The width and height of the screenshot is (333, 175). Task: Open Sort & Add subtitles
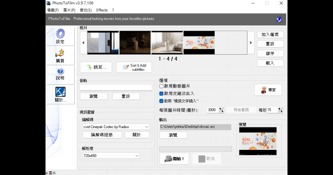134,67
